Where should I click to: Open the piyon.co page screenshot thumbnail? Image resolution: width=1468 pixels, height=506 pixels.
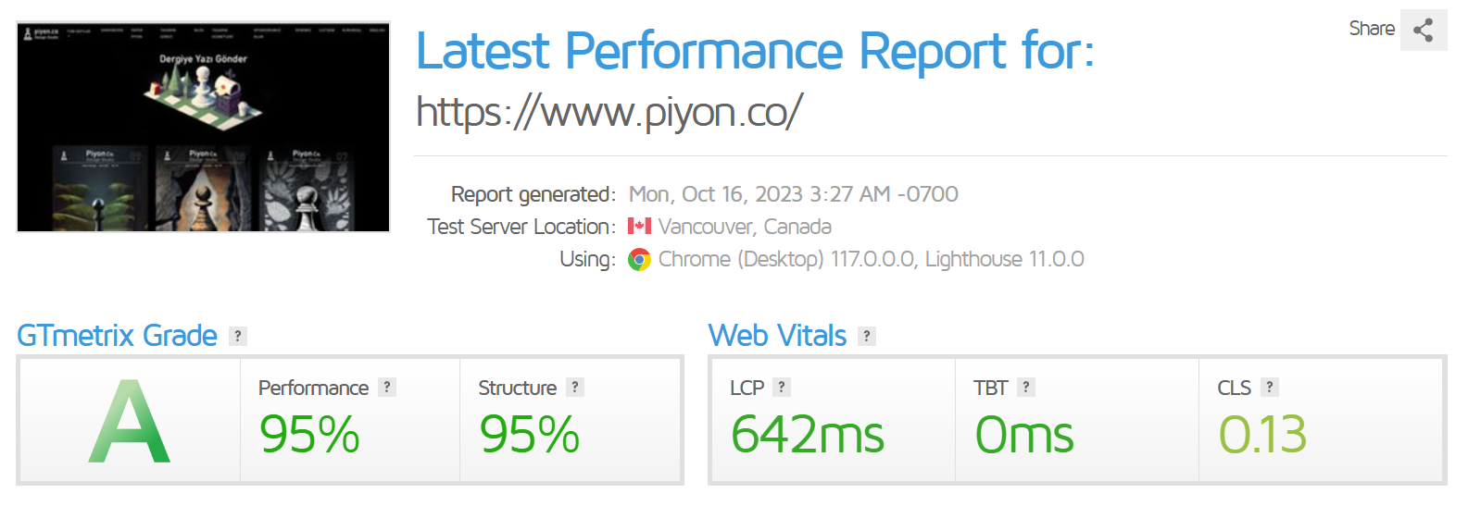pyautogui.click(x=204, y=127)
